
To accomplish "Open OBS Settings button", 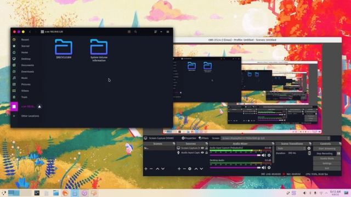I will click(327, 164).
